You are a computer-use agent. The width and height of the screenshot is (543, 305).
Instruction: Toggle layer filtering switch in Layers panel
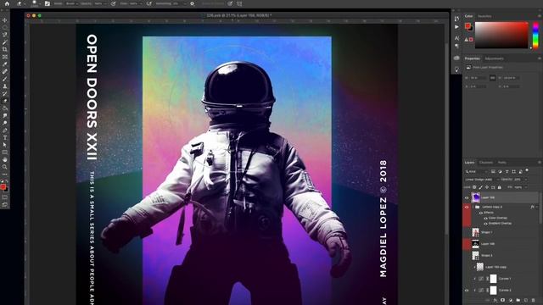(x=527, y=170)
